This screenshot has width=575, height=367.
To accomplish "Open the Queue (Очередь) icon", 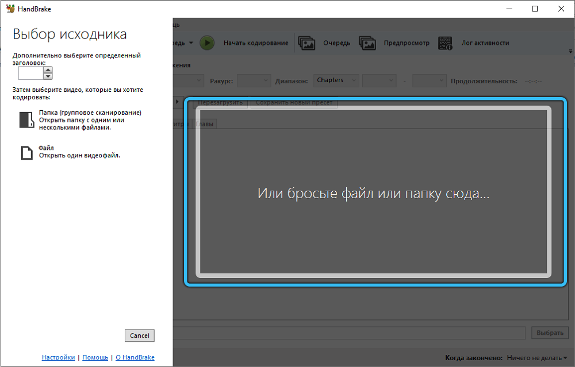I will (306, 43).
